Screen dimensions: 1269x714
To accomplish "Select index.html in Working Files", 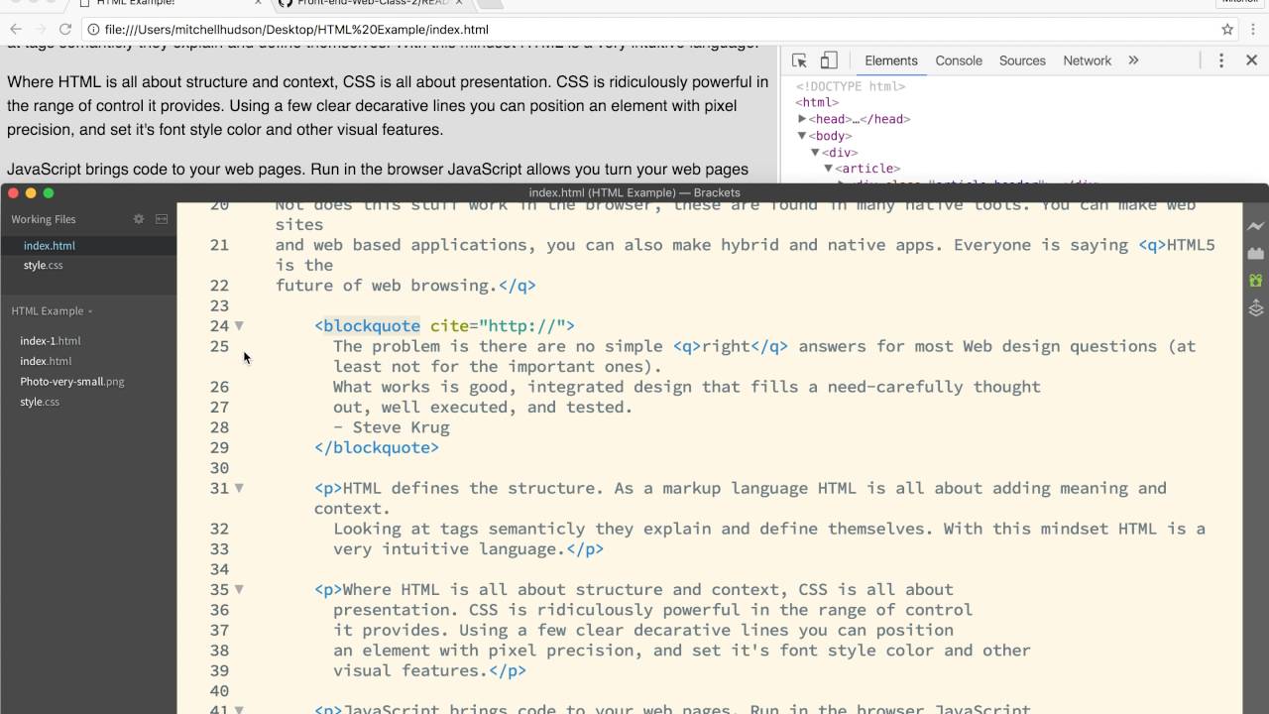I will point(50,246).
